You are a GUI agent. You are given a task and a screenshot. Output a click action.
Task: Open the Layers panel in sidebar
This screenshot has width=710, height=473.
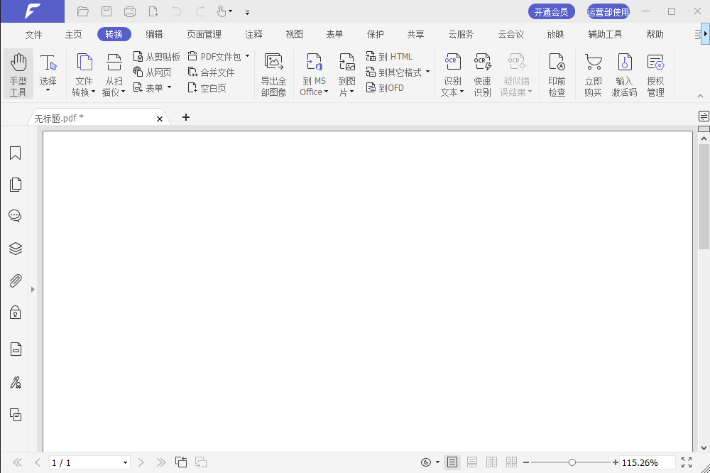[16, 249]
